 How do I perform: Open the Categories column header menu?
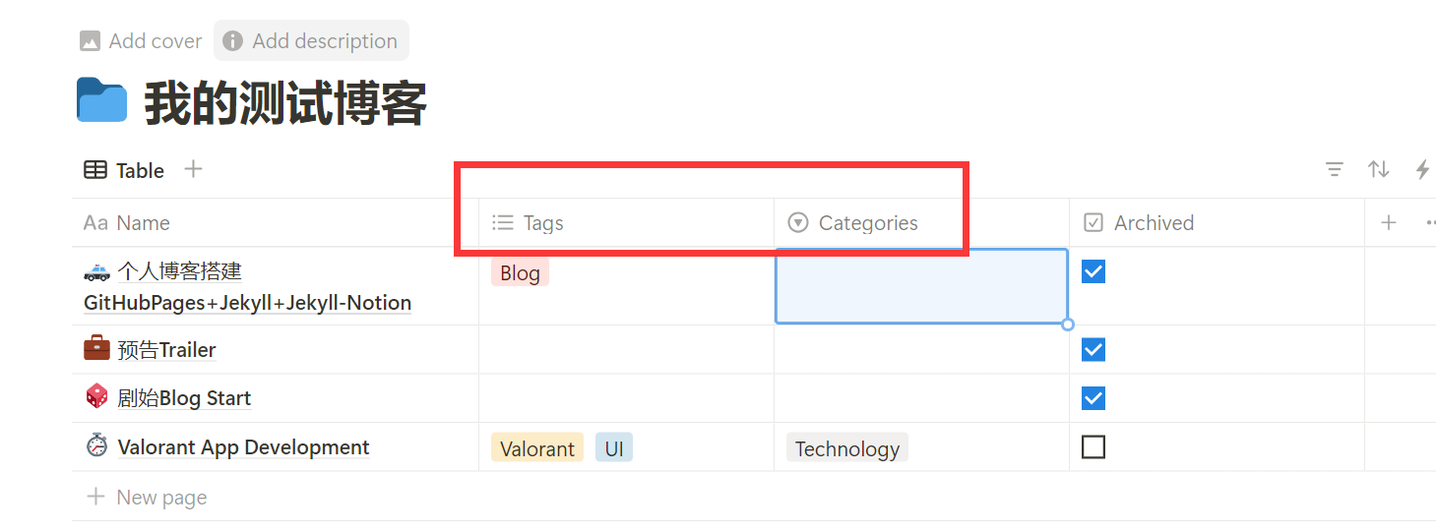click(x=921, y=223)
